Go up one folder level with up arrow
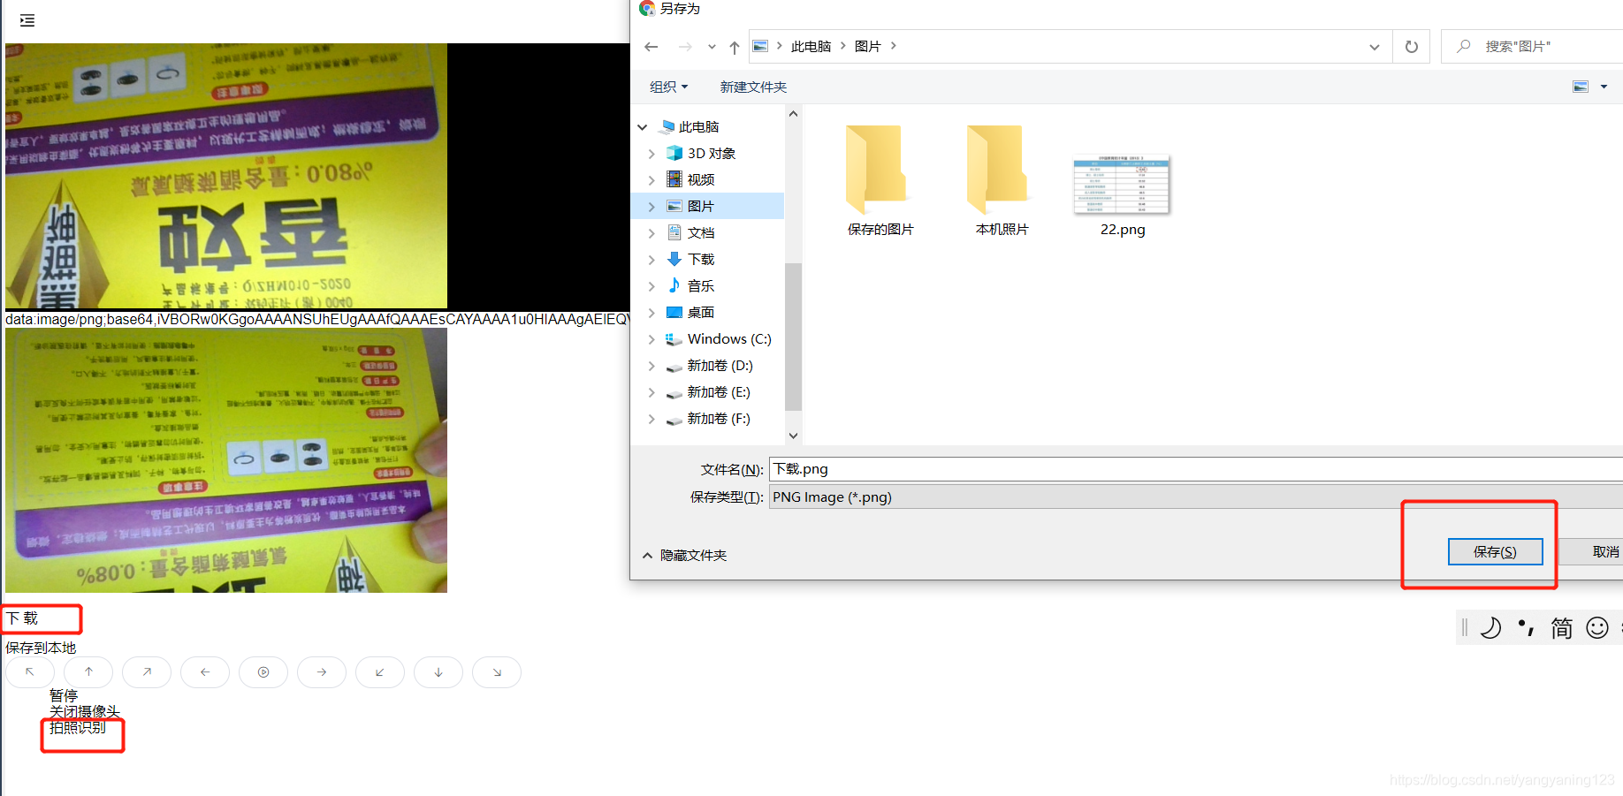The width and height of the screenshot is (1623, 796). [x=735, y=47]
